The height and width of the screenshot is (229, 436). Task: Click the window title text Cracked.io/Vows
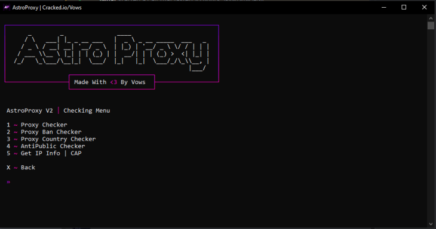pyautogui.click(x=62, y=8)
